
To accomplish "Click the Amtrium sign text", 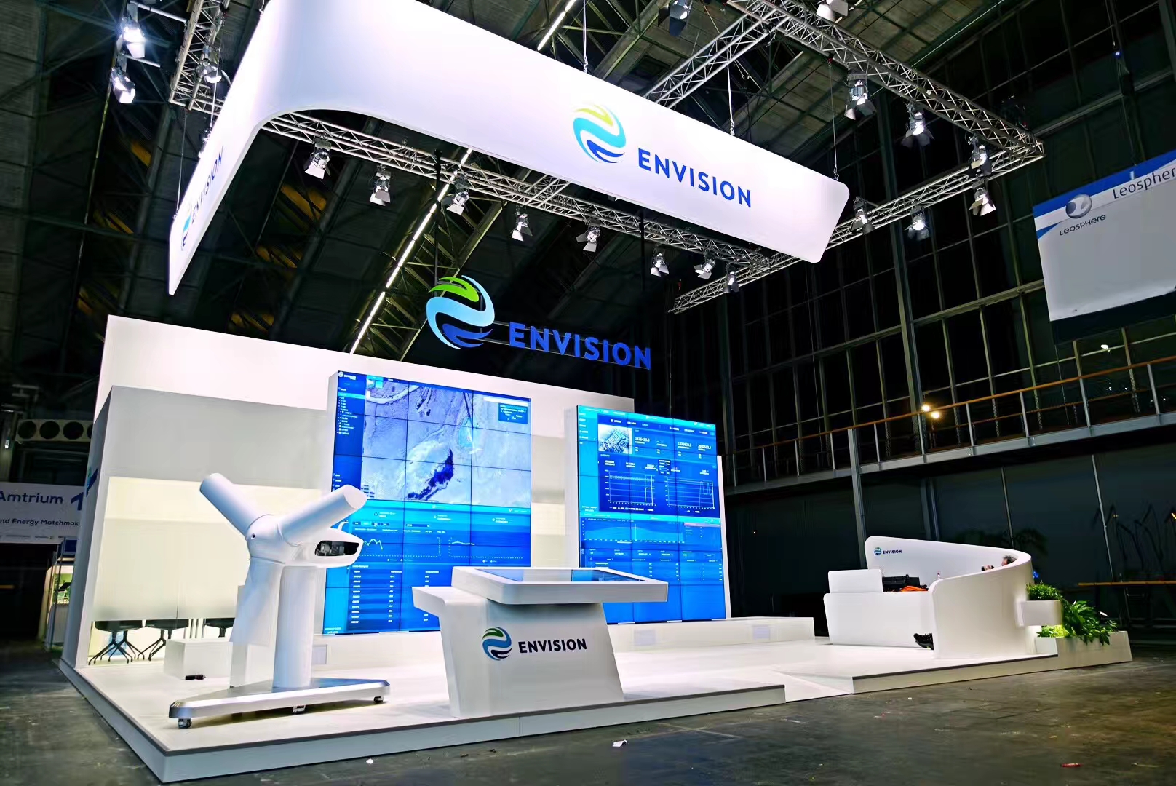I will click(31, 498).
